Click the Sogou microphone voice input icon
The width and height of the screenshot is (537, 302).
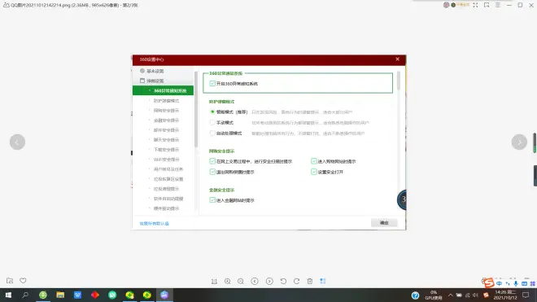(x=516, y=283)
